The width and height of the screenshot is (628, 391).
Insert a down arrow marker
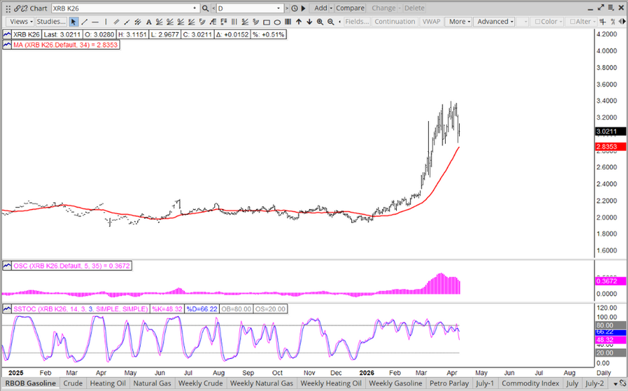point(309,21)
